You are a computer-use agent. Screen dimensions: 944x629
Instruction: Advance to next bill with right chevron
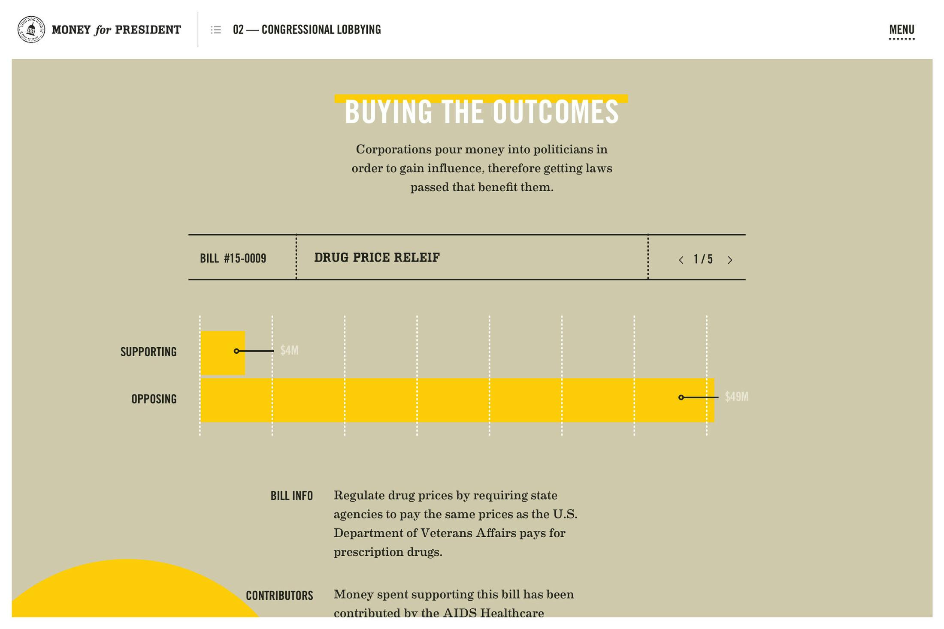pos(730,260)
